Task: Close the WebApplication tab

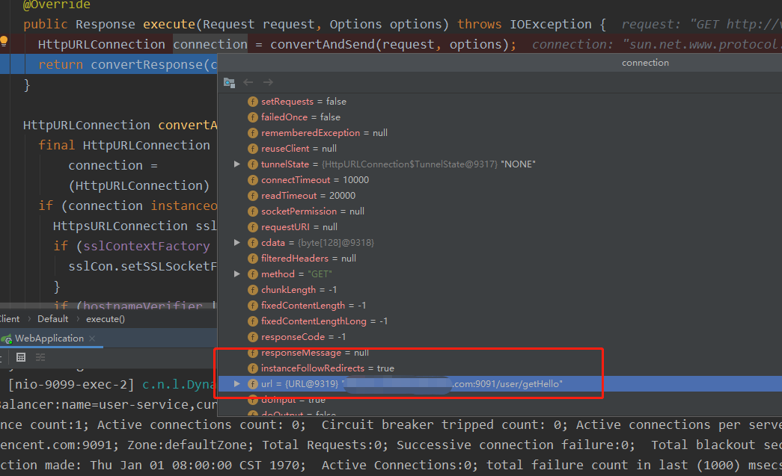Action: (x=92, y=339)
